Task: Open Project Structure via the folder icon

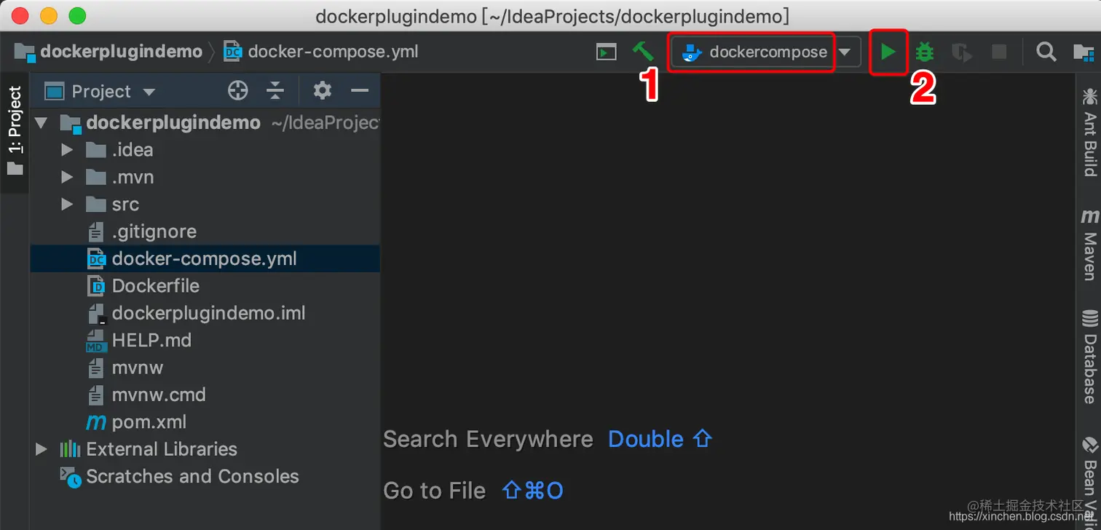Action: 1084,52
